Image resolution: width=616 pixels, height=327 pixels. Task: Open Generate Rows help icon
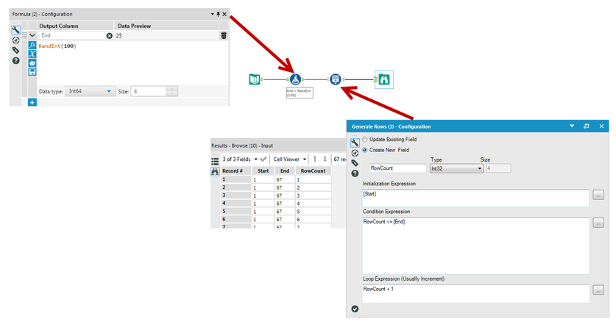(355, 173)
